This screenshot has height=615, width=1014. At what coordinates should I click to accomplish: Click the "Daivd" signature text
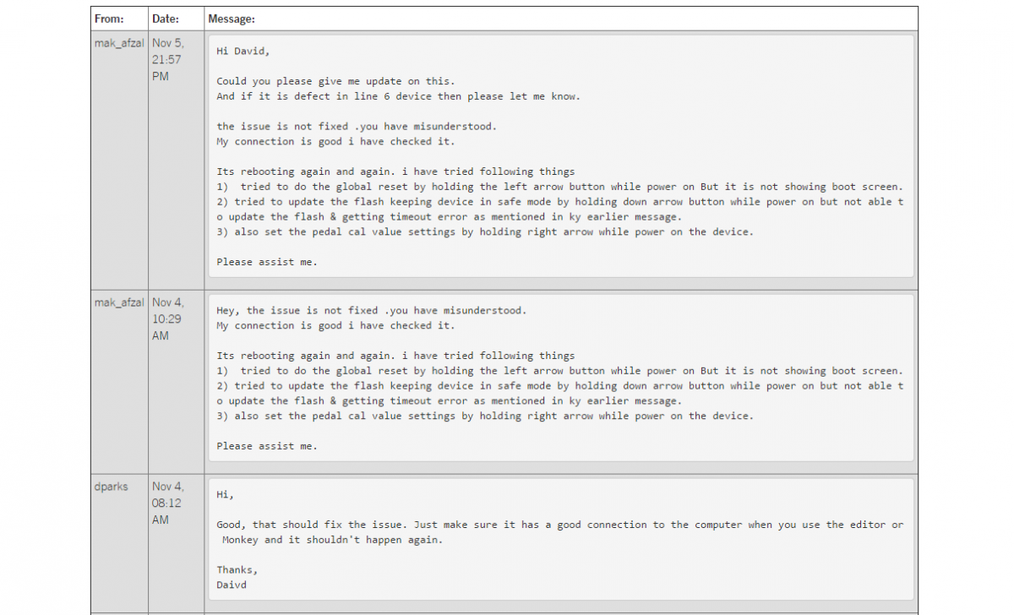click(231, 585)
